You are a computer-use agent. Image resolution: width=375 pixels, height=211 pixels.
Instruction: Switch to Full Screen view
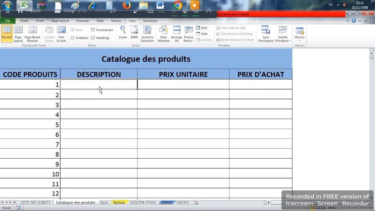pos(61,34)
